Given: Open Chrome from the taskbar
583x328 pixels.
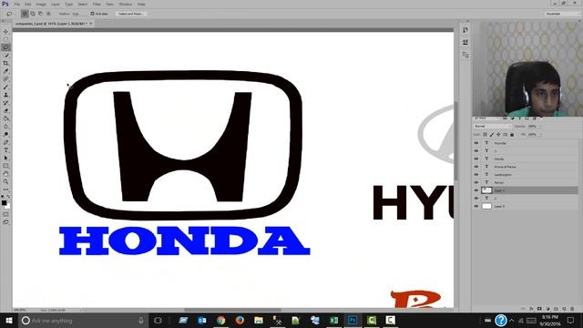Looking at the screenshot, I should click(x=220, y=320).
